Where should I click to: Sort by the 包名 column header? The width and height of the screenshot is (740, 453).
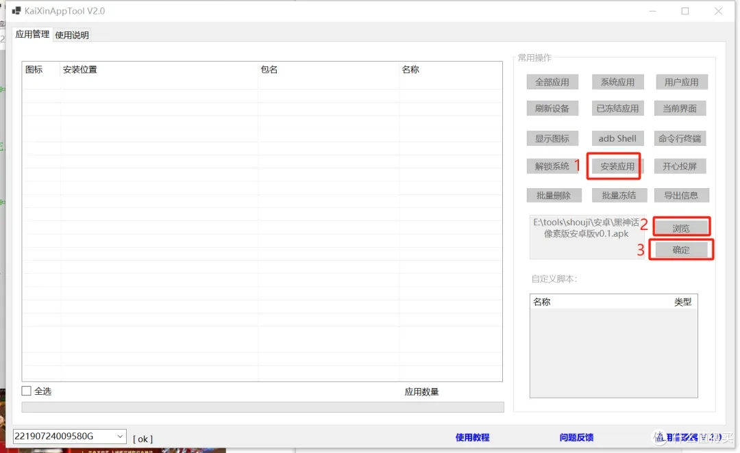[x=328, y=70]
